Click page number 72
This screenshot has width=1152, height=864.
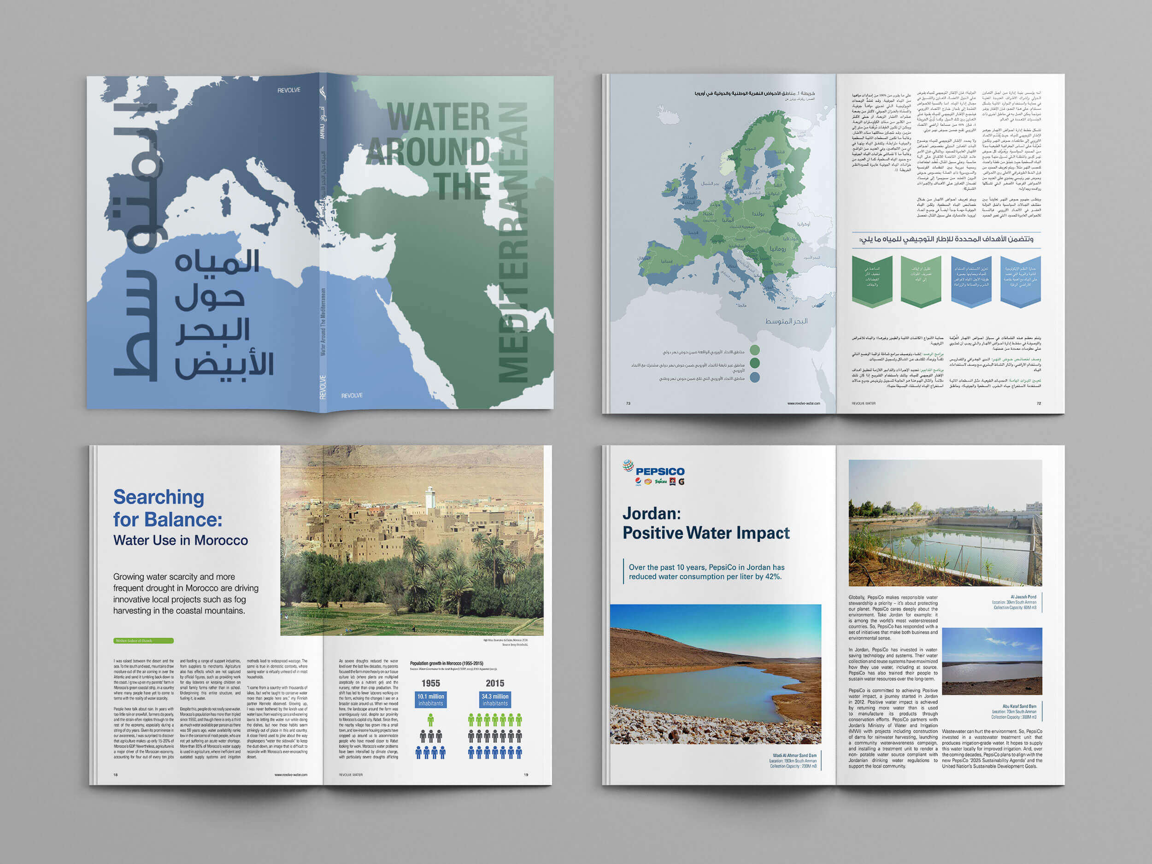1039,404
